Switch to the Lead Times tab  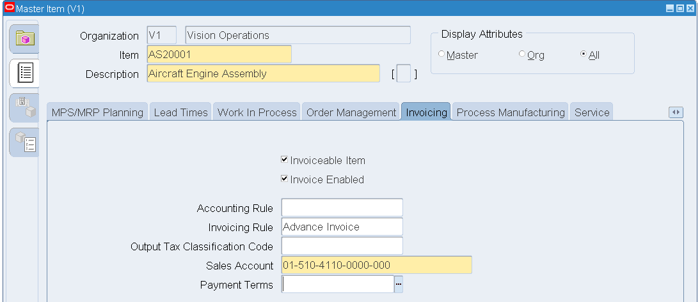pos(181,112)
